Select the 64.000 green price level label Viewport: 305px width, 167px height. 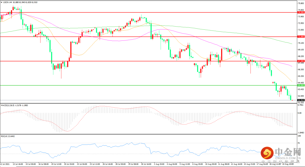coord(301,85)
